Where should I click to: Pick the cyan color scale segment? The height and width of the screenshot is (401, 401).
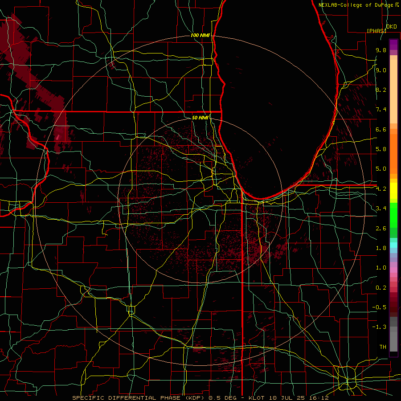coord(393,245)
